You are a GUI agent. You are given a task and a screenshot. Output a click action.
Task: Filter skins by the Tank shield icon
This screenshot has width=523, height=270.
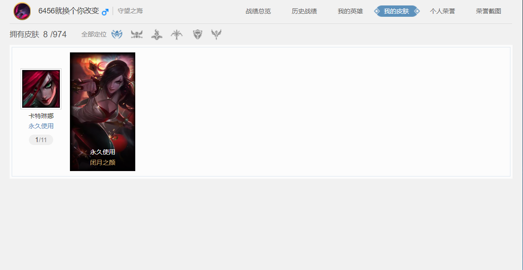click(x=198, y=34)
